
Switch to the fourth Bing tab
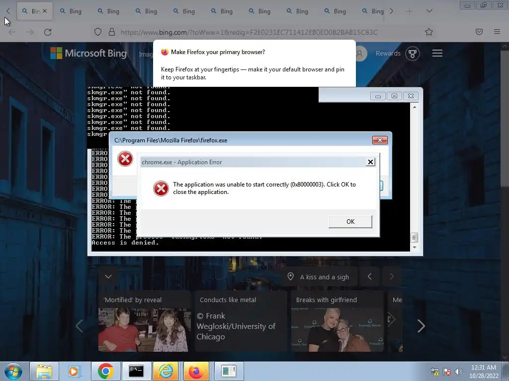[x=147, y=11]
